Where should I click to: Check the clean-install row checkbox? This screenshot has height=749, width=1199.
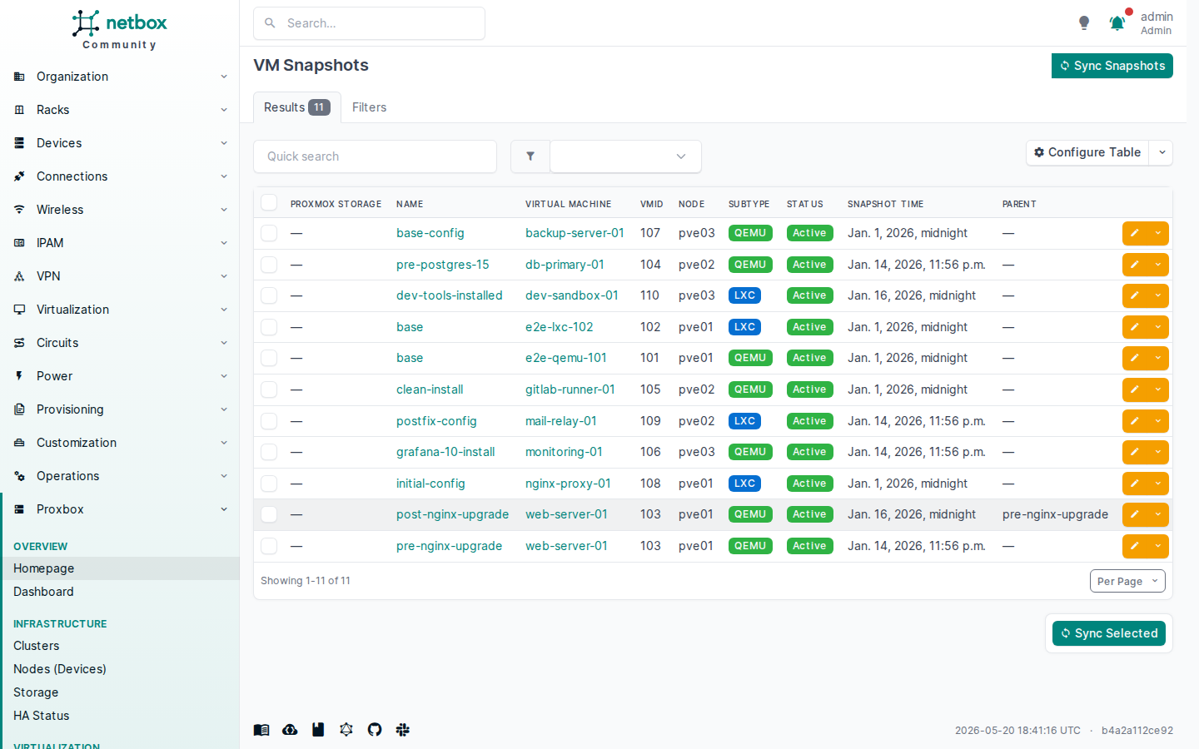click(x=269, y=389)
